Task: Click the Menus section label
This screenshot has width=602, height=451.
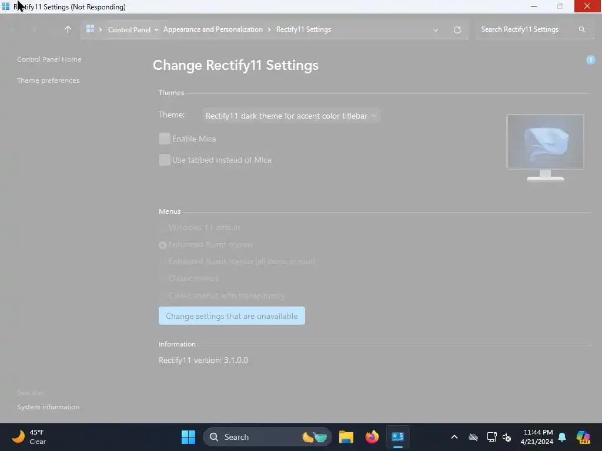Action: pyautogui.click(x=170, y=211)
